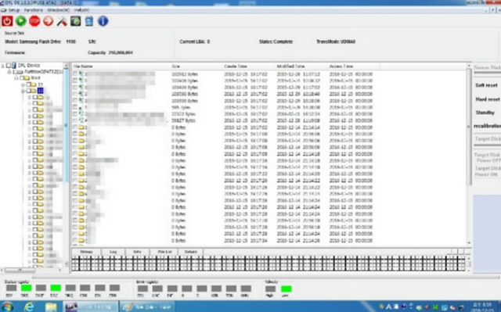501x312 pixels.
Task: Sort by the File Name column header
Action: (x=121, y=66)
